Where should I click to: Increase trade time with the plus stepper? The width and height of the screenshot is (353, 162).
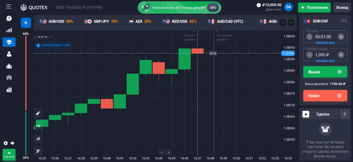pos(341,37)
